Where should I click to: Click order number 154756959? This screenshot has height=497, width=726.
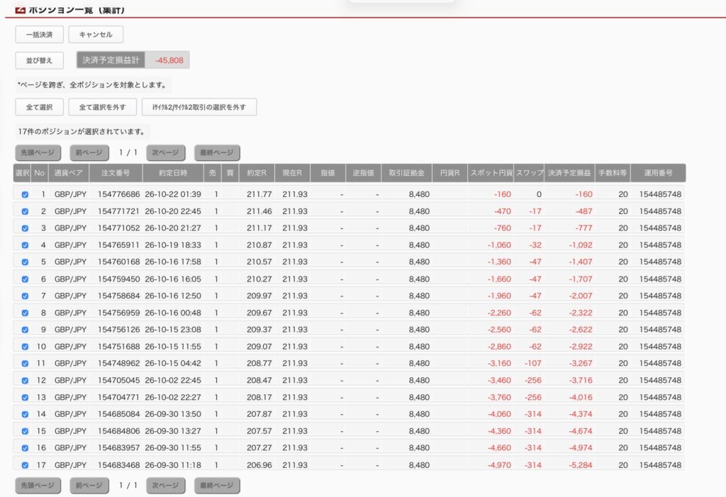pyautogui.click(x=118, y=313)
